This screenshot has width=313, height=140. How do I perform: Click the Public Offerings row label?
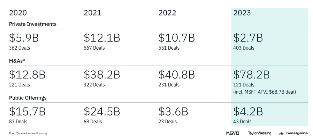pyautogui.click(x=28, y=98)
